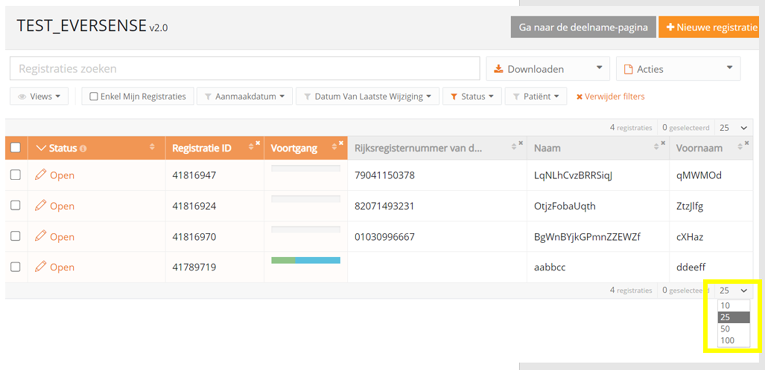Click sort arrows on Voortgang column

coord(334,147)
